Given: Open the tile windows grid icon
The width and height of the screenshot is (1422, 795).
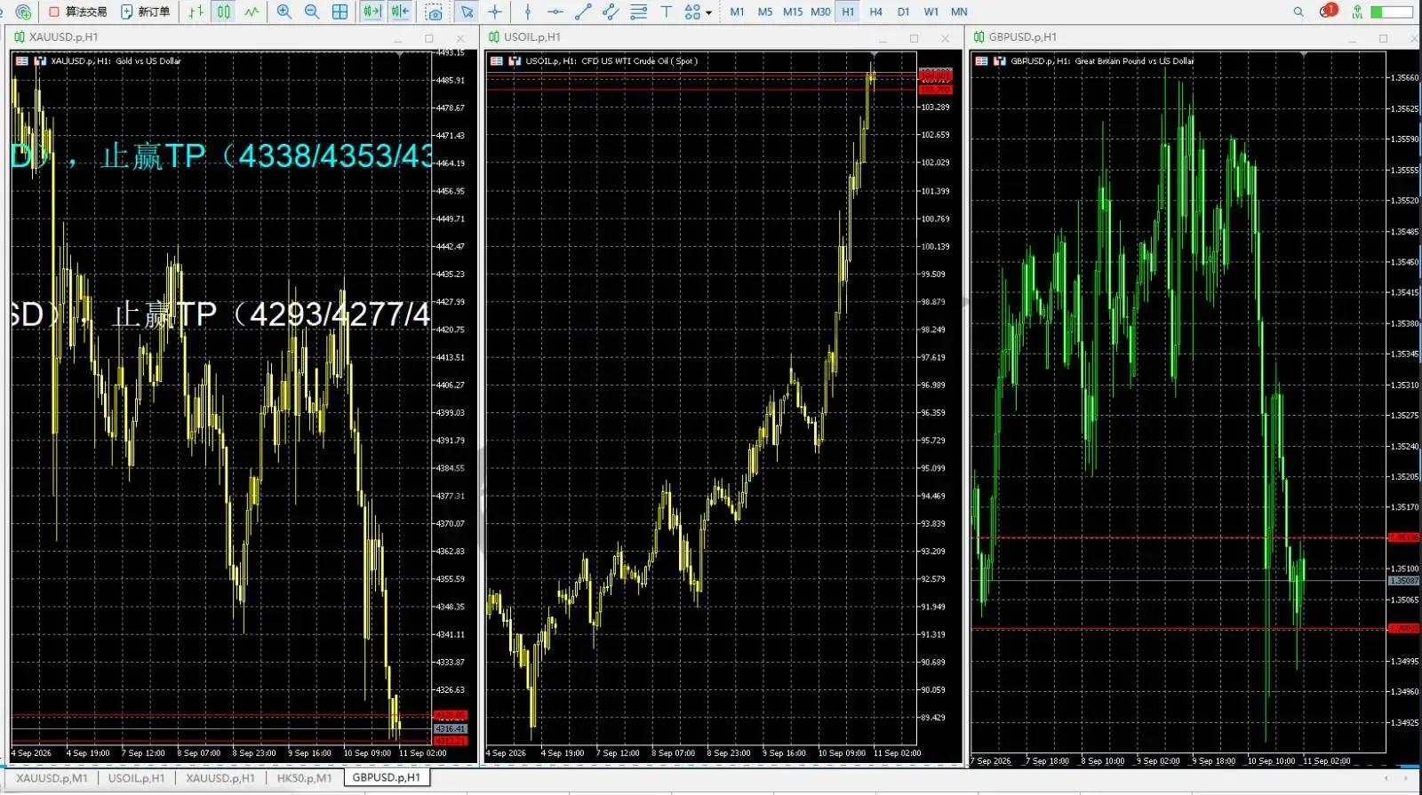Looking at the screenshot, I should click(340, 12).
